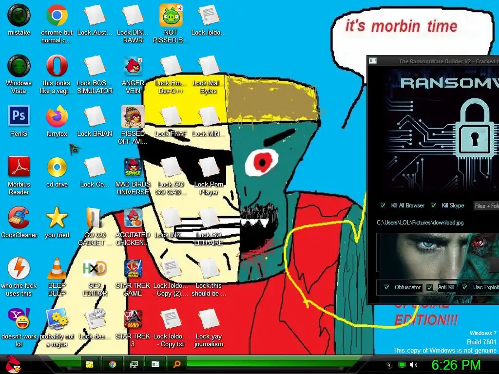The image size is (499, 374).
Task: Click the 6:26 PM taskbar clock
Action: click(x=456, y=365)
